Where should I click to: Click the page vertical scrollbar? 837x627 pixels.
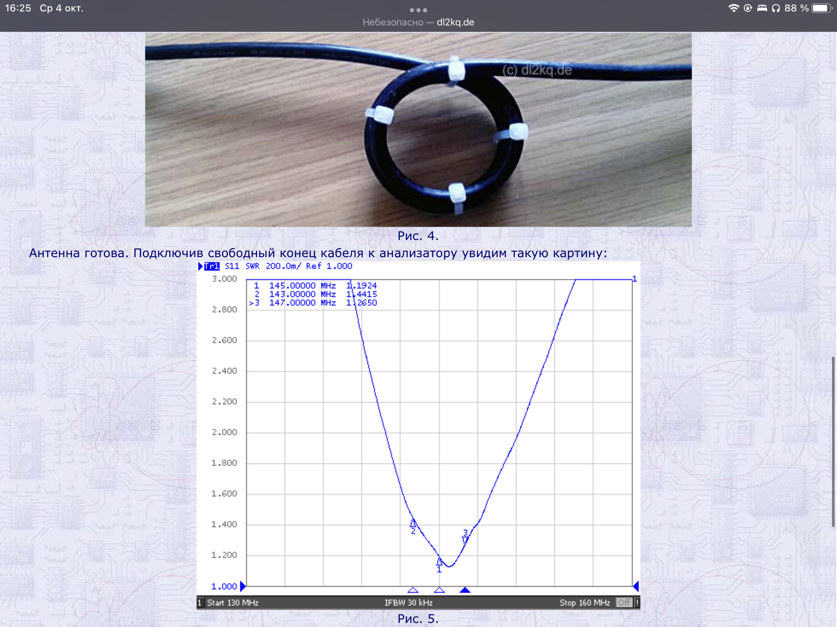pyautogui.click(x=833, y=442)
